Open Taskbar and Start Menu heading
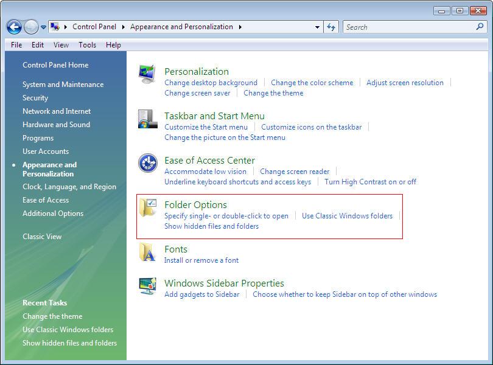Viewport: 493px width, 365px height. 214,116
